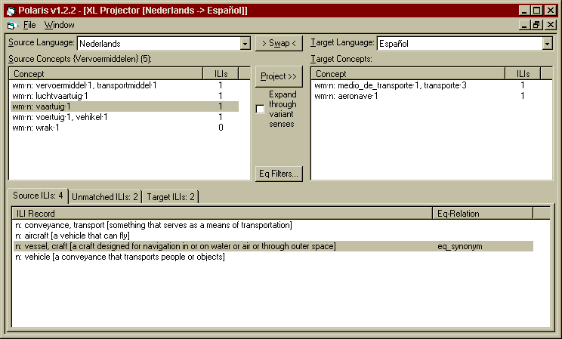Image resolution: width=562 pixels, height=339 pixels.
Task: Switch to Target ILIs tab
Action: 171,197
